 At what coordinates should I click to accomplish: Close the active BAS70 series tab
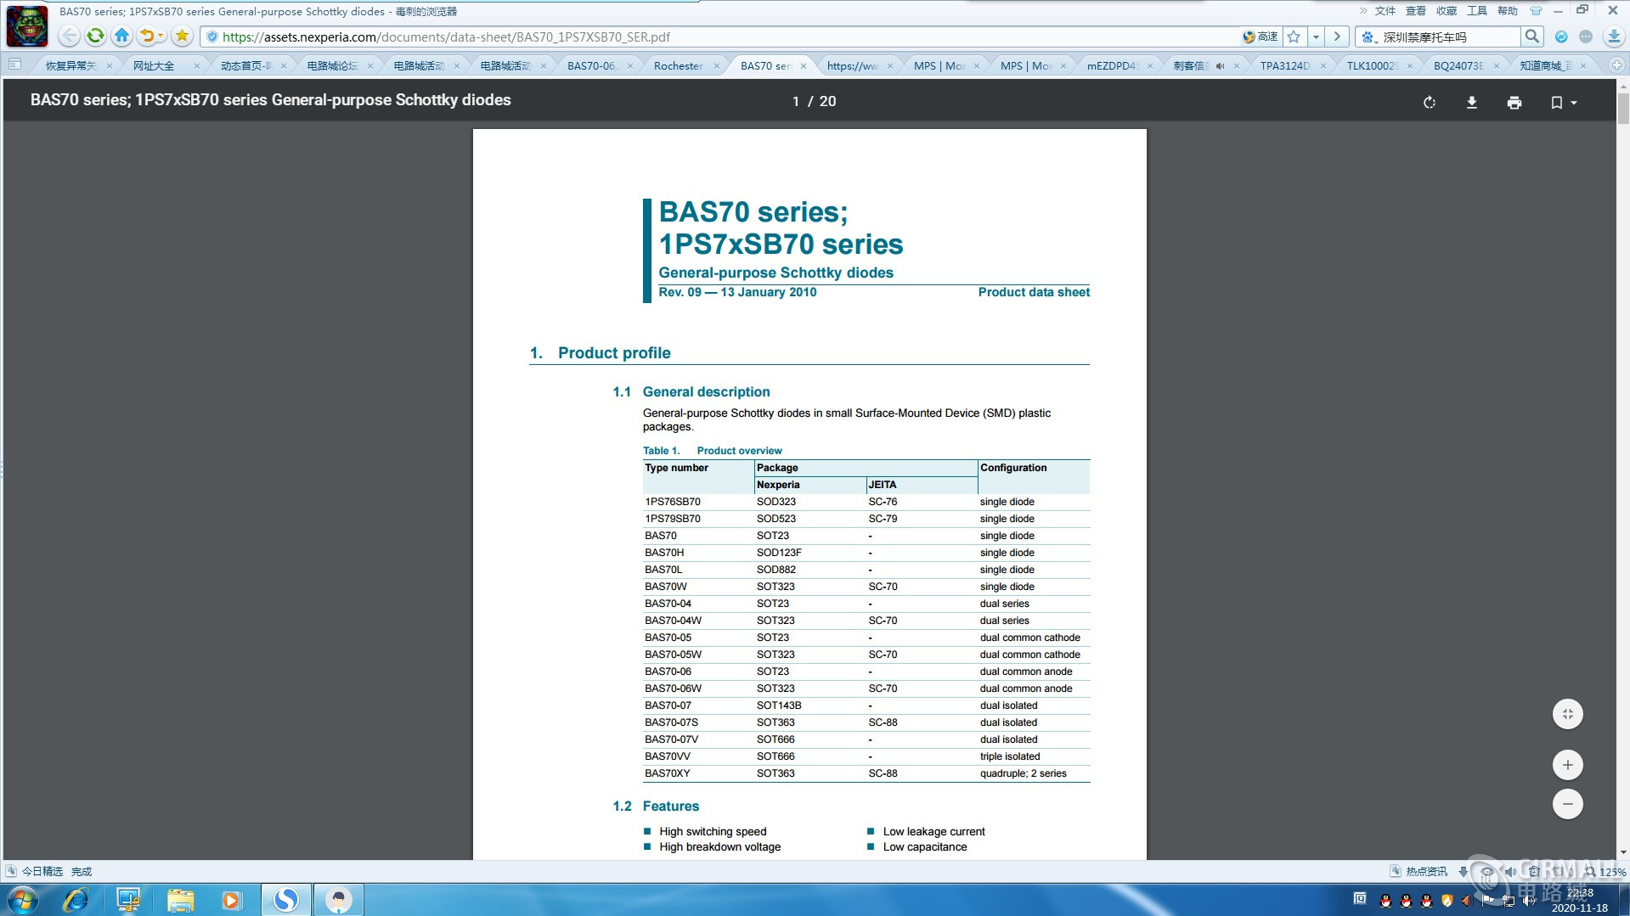[803, 65]
